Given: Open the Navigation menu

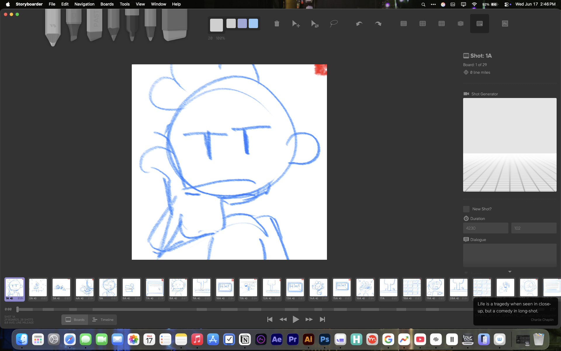Looking at the screenshot, I should 84,4.
